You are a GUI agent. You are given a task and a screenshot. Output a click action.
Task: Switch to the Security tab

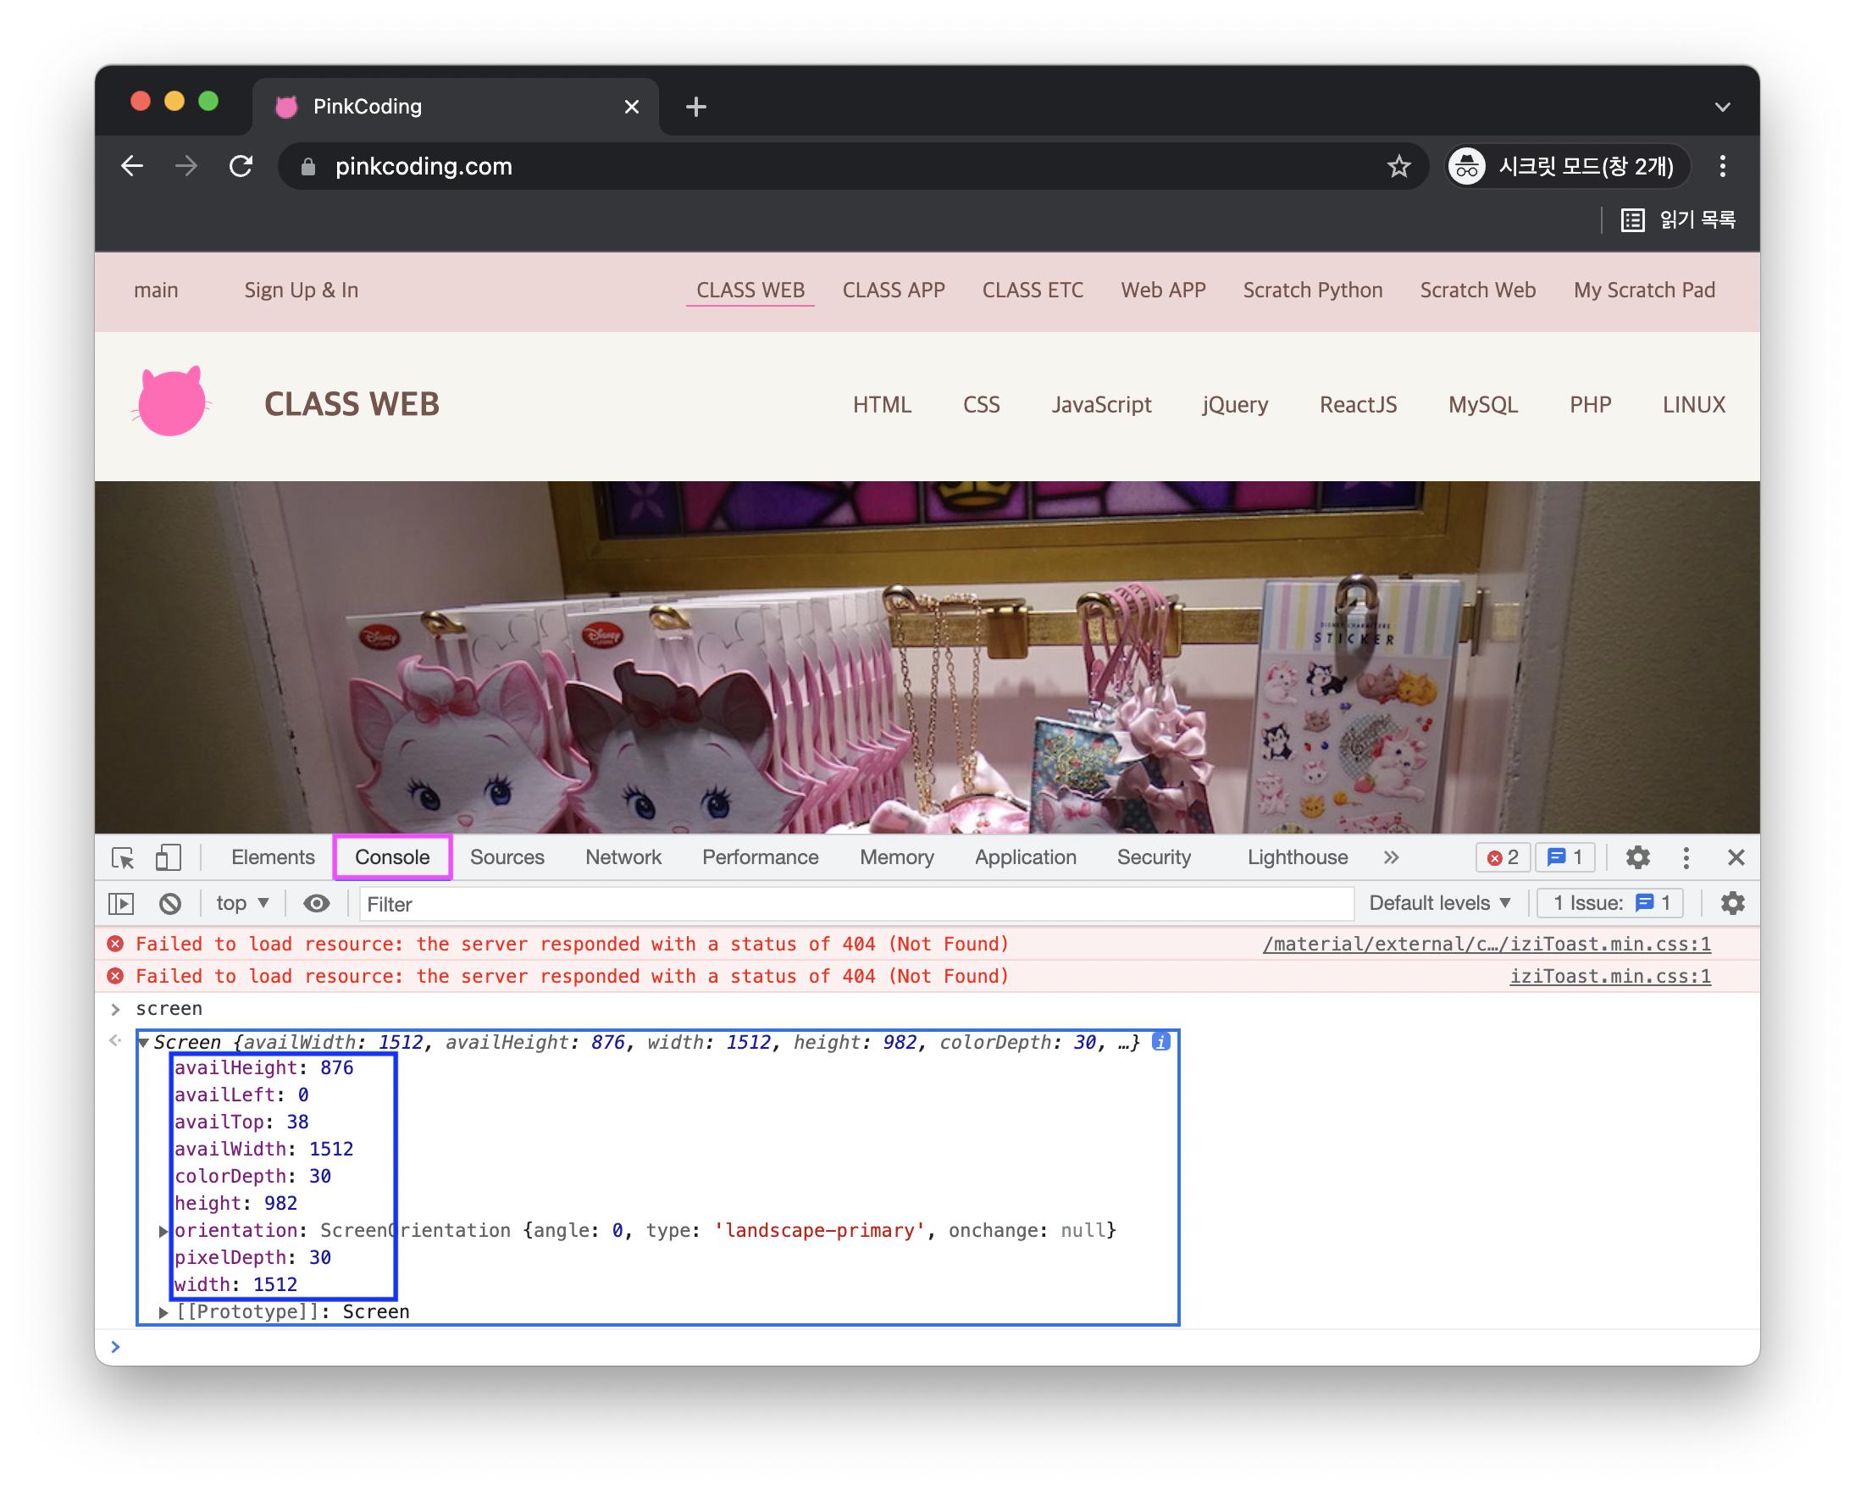click(1154, 858)
